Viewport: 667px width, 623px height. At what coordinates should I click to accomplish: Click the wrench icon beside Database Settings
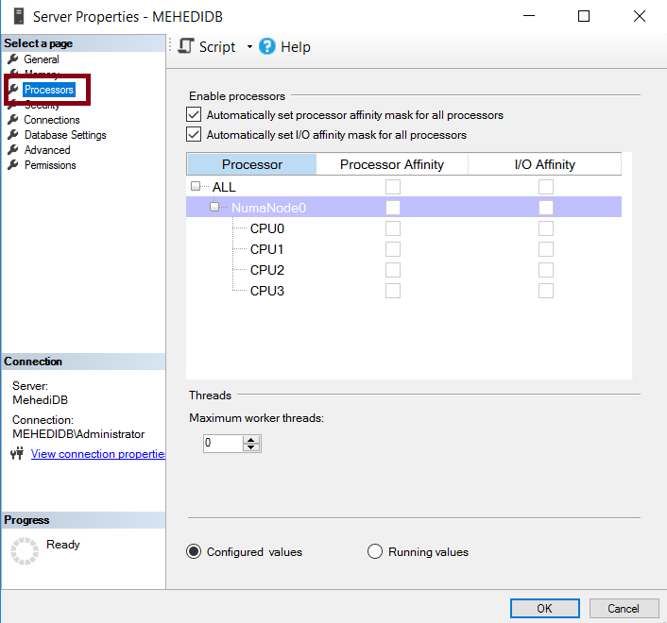click(13, 135)
